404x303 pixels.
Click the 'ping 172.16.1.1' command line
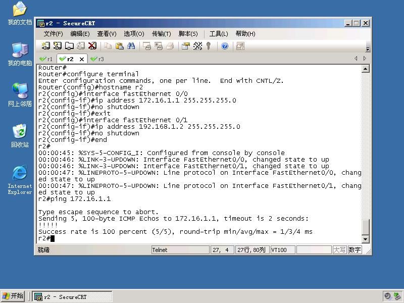coord(74,199)
